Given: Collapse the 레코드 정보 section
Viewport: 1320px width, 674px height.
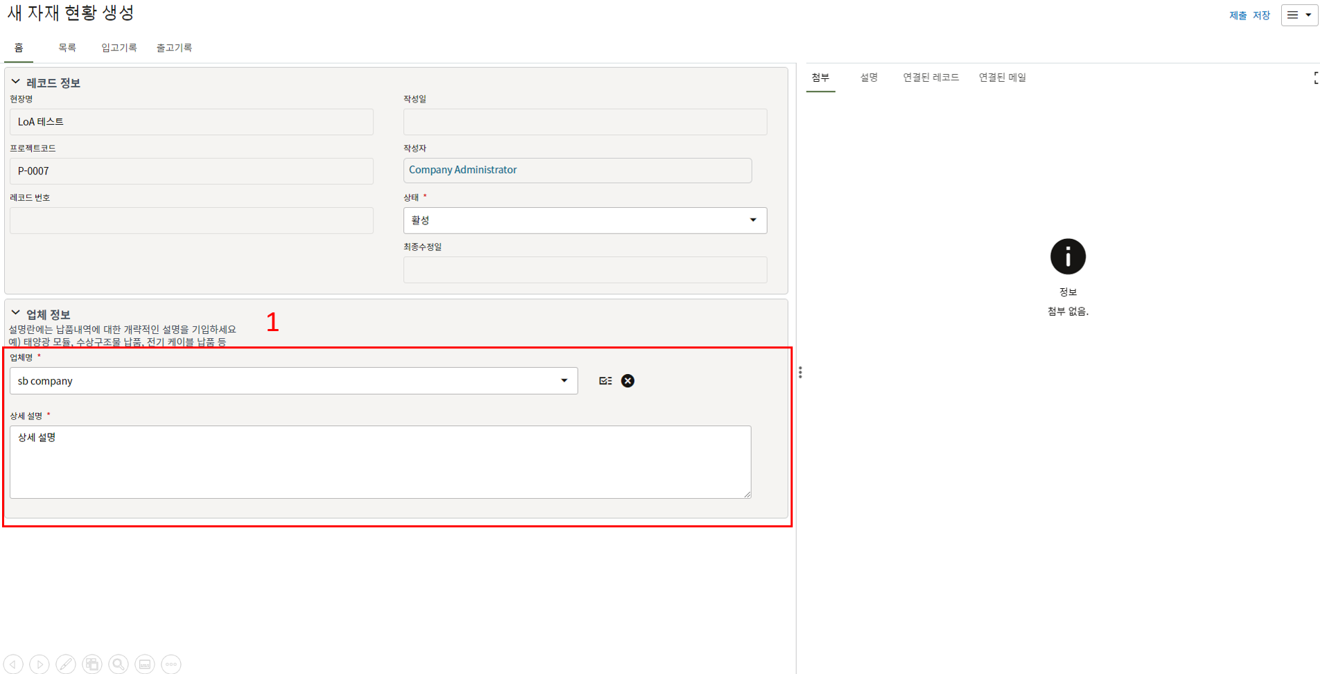Looking at the screenshot, I should (15, 82).
